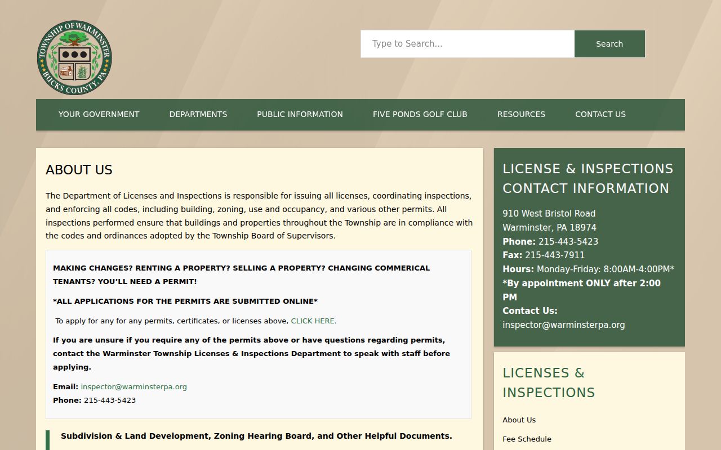Click the Monday-Friday hours text

click(x=606, y=269)
